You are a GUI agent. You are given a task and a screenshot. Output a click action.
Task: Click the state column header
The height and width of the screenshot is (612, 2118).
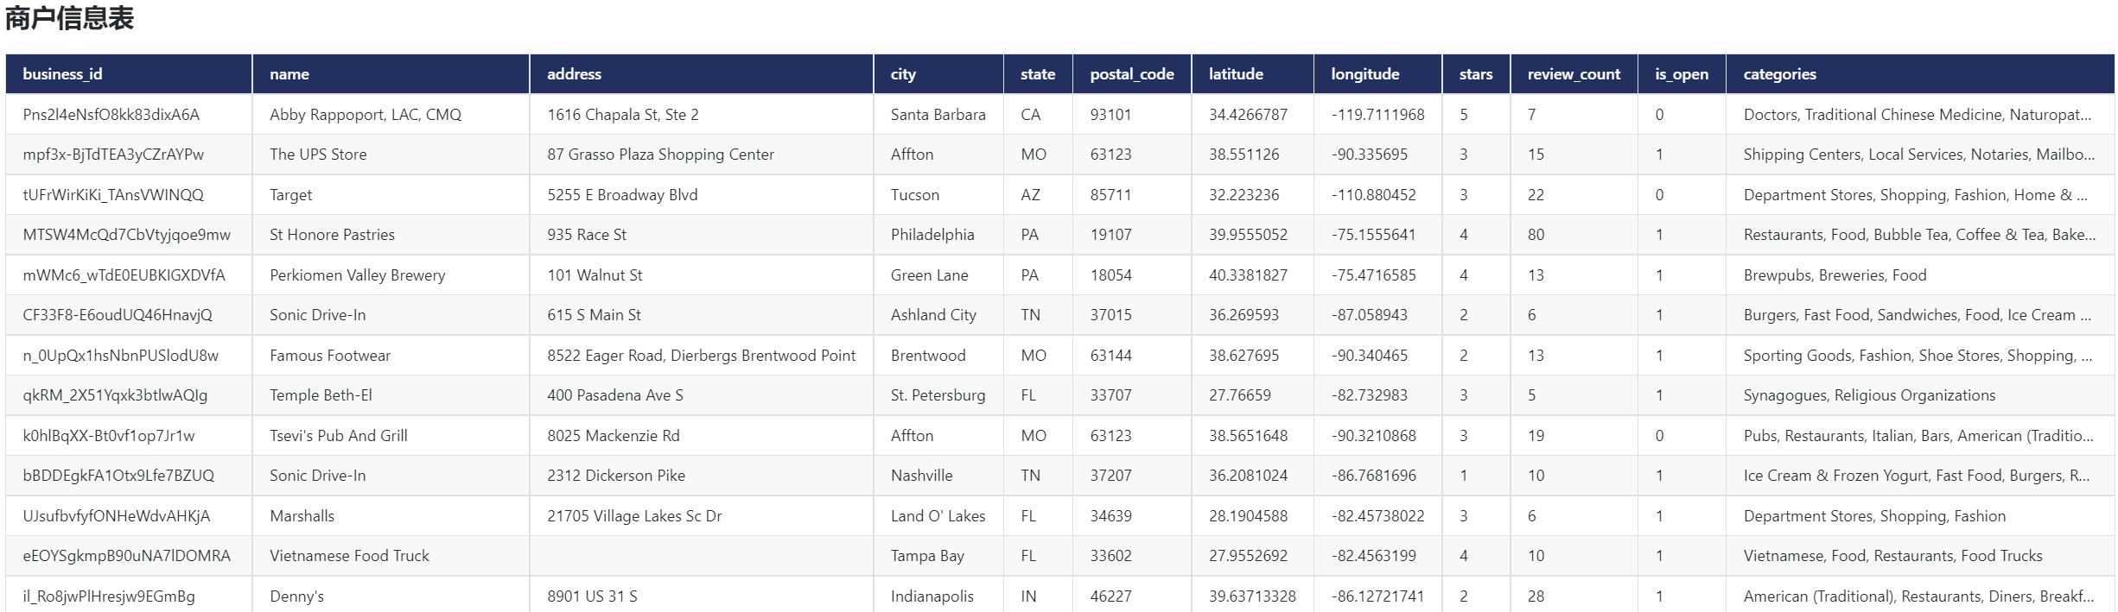coord(1037,74)
